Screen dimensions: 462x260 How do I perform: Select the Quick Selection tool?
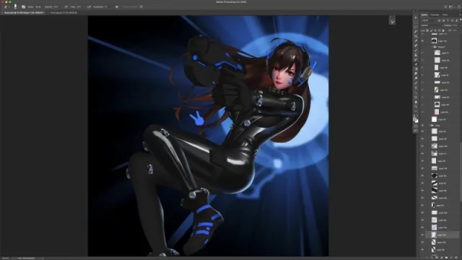tap(416, 32)
